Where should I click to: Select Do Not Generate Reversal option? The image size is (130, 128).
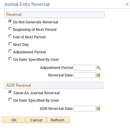click(x=10, y=21)
